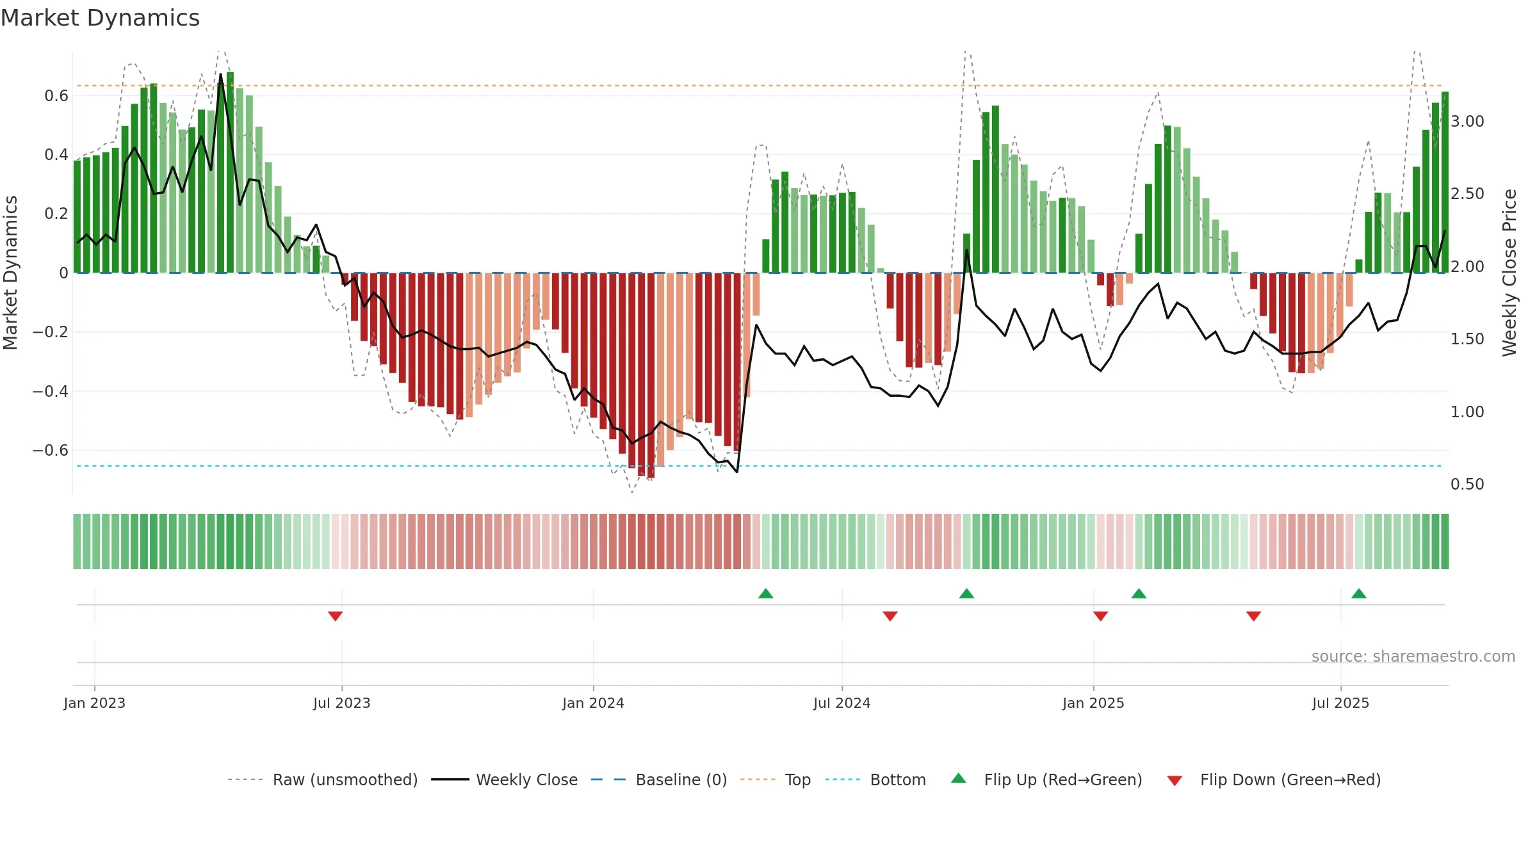Toggle the Raw (unsmoothed) legend entry
1537x864 pixels.
pyautogui.click(x=323, y=780)
